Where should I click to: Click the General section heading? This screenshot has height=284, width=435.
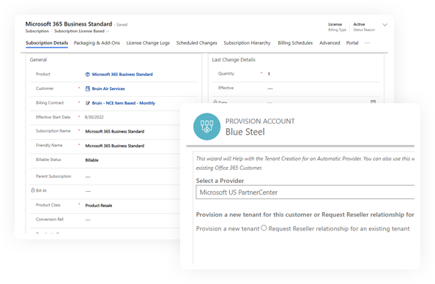[38, 59]
